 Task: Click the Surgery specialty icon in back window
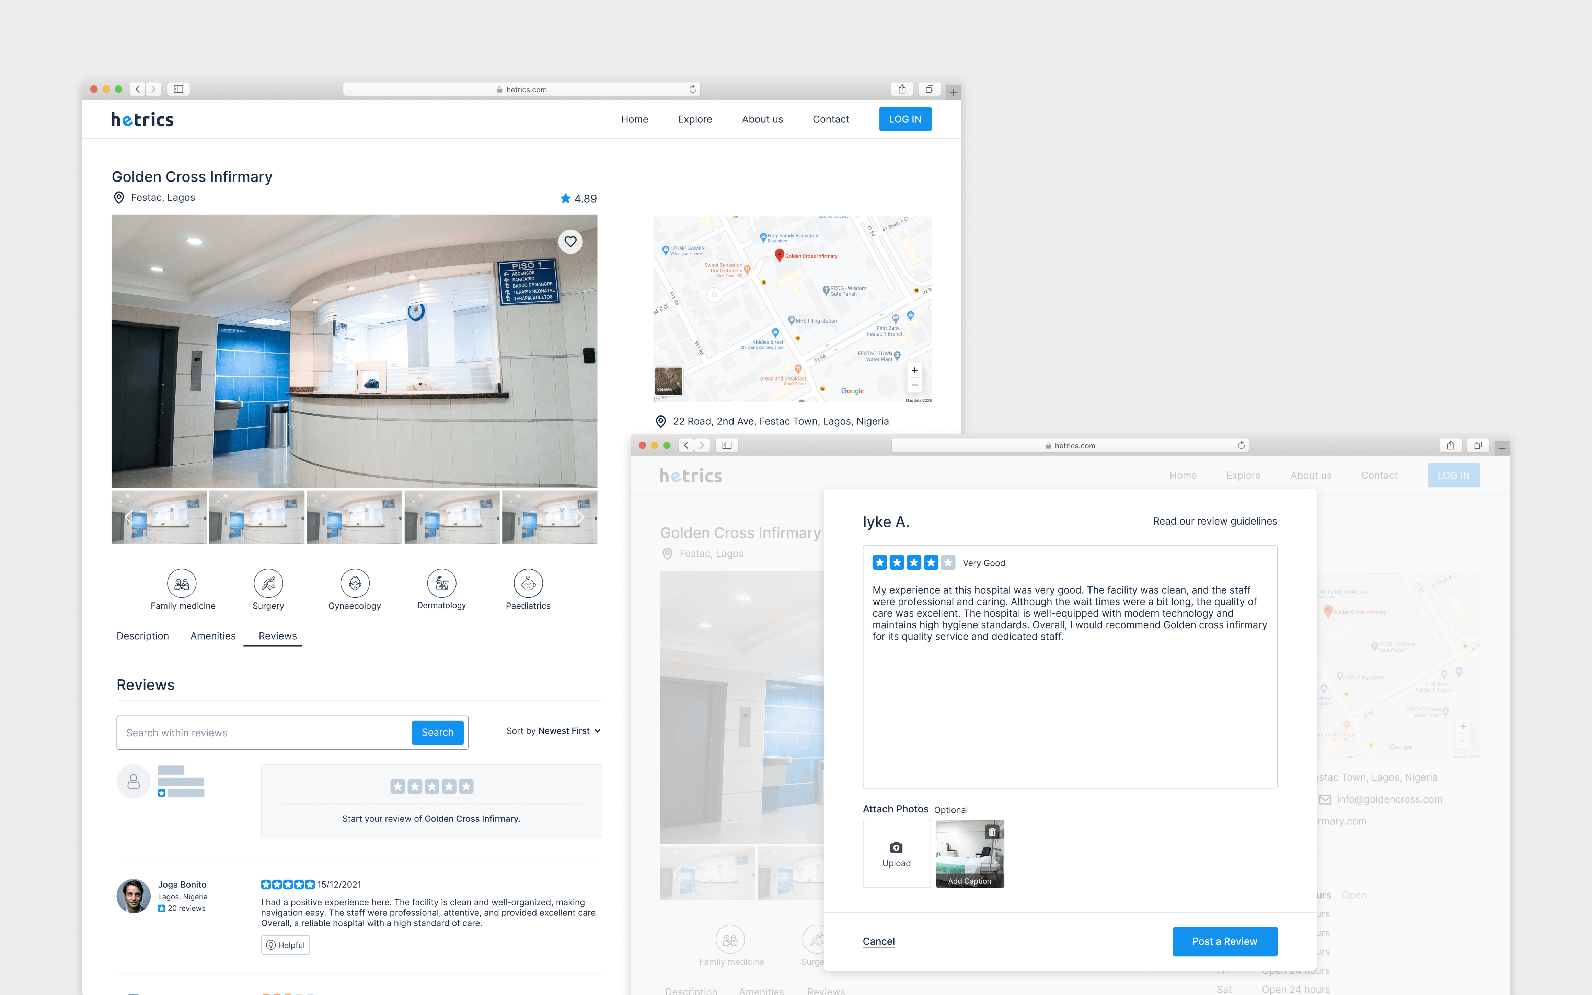269,583
